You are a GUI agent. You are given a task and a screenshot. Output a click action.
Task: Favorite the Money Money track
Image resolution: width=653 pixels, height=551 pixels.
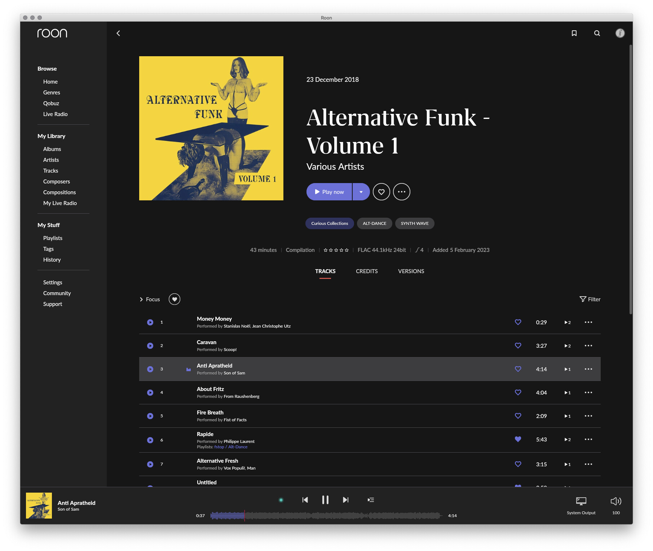click(x=518, y=322)
